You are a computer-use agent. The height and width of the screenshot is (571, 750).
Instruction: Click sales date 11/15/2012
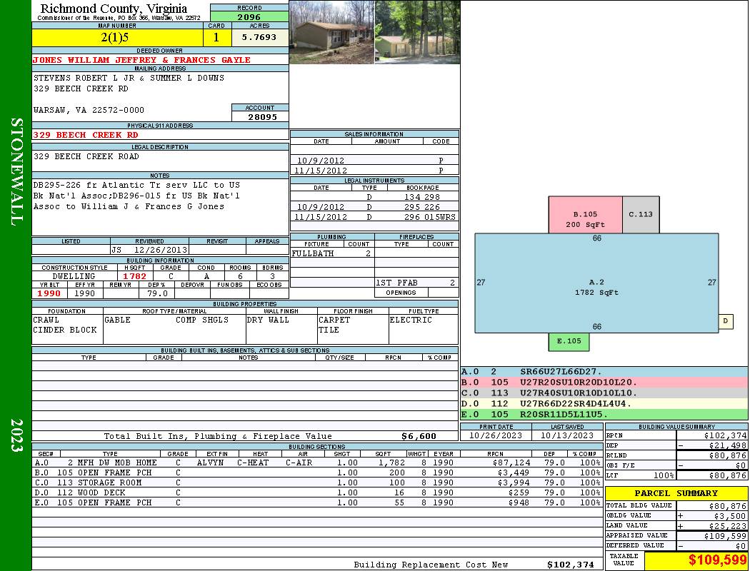click(321, 171)
